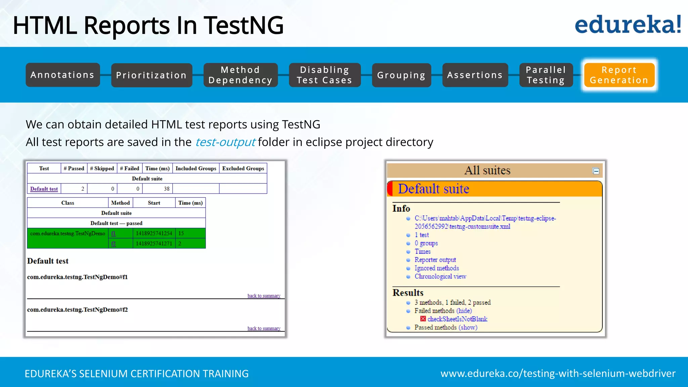This screenshot has width=688, height=387.
Task: Click the 1 test info link
Action: tap(422, 235)
